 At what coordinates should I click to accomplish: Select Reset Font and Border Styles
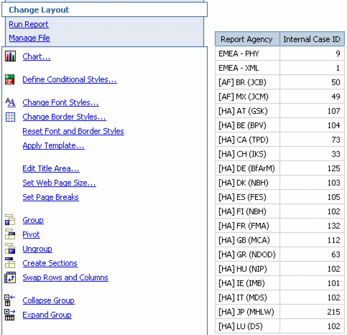click(73, 131)
